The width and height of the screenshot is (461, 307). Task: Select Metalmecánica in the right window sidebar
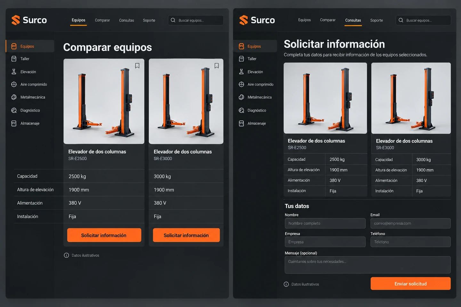(x=255, y=97)
